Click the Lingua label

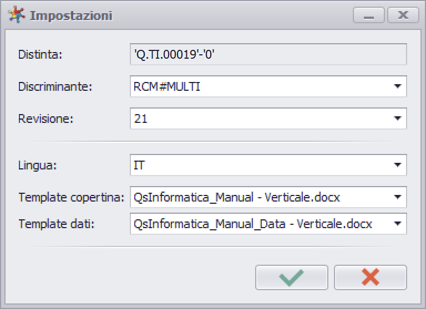38,166
